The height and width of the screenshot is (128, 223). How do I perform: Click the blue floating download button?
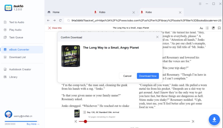[214, 120]
